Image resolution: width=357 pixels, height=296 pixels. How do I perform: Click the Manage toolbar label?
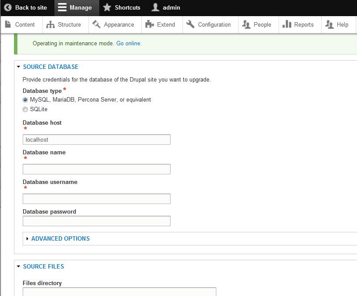click(81, 7)
